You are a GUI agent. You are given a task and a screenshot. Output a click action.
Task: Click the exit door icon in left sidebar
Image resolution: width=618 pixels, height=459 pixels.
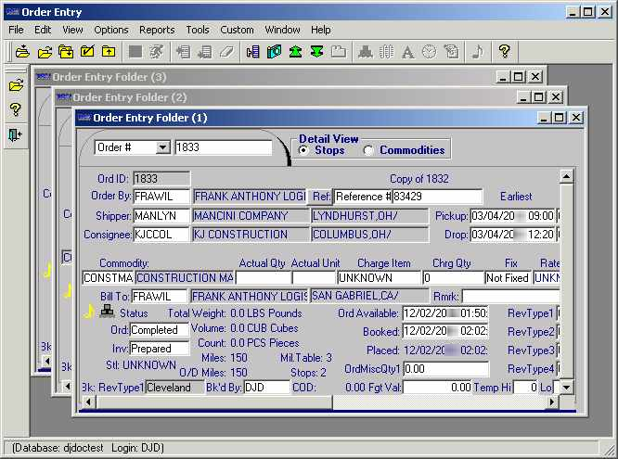(15, 134)
